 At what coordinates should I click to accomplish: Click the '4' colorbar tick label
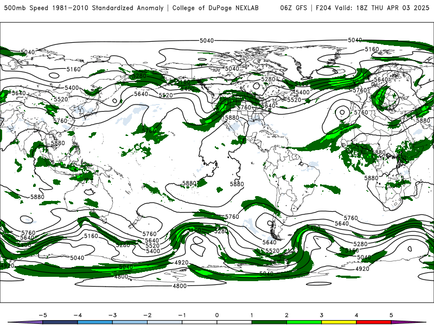356,315
